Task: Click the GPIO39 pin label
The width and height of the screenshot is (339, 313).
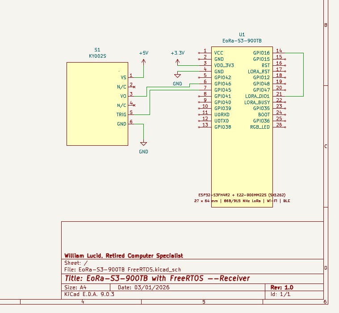Action: [x=223, y=108]
